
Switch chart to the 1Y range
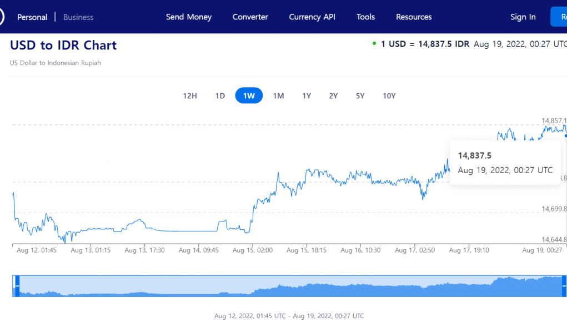(307, 95)
